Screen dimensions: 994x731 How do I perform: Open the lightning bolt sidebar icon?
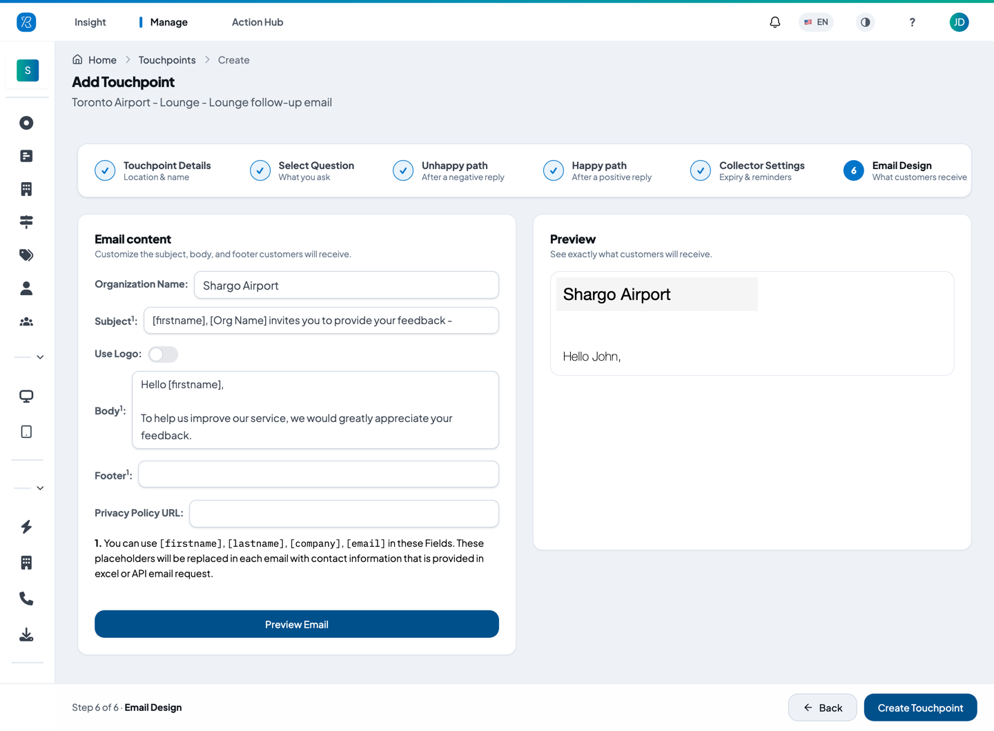pos(26,527)
